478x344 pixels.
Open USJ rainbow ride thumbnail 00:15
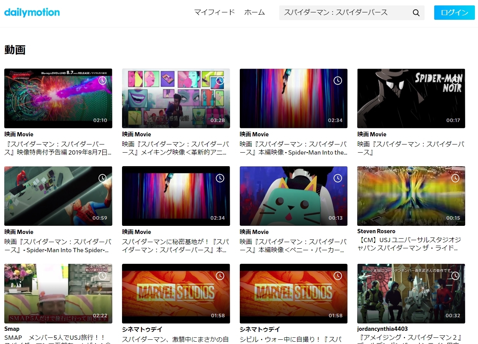tap(411, 196)
